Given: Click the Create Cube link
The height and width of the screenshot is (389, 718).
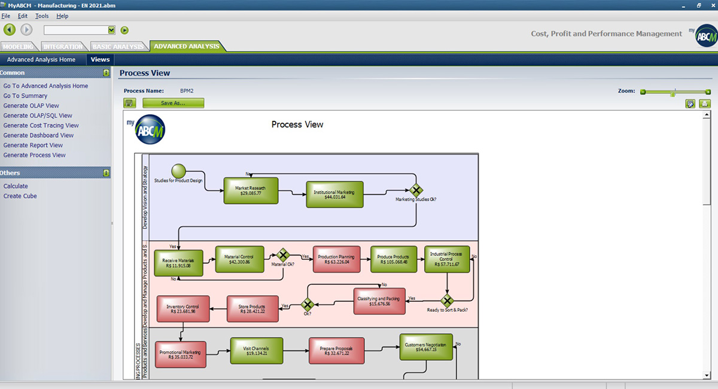Looking at the screenshot, I should click(20, 196).
